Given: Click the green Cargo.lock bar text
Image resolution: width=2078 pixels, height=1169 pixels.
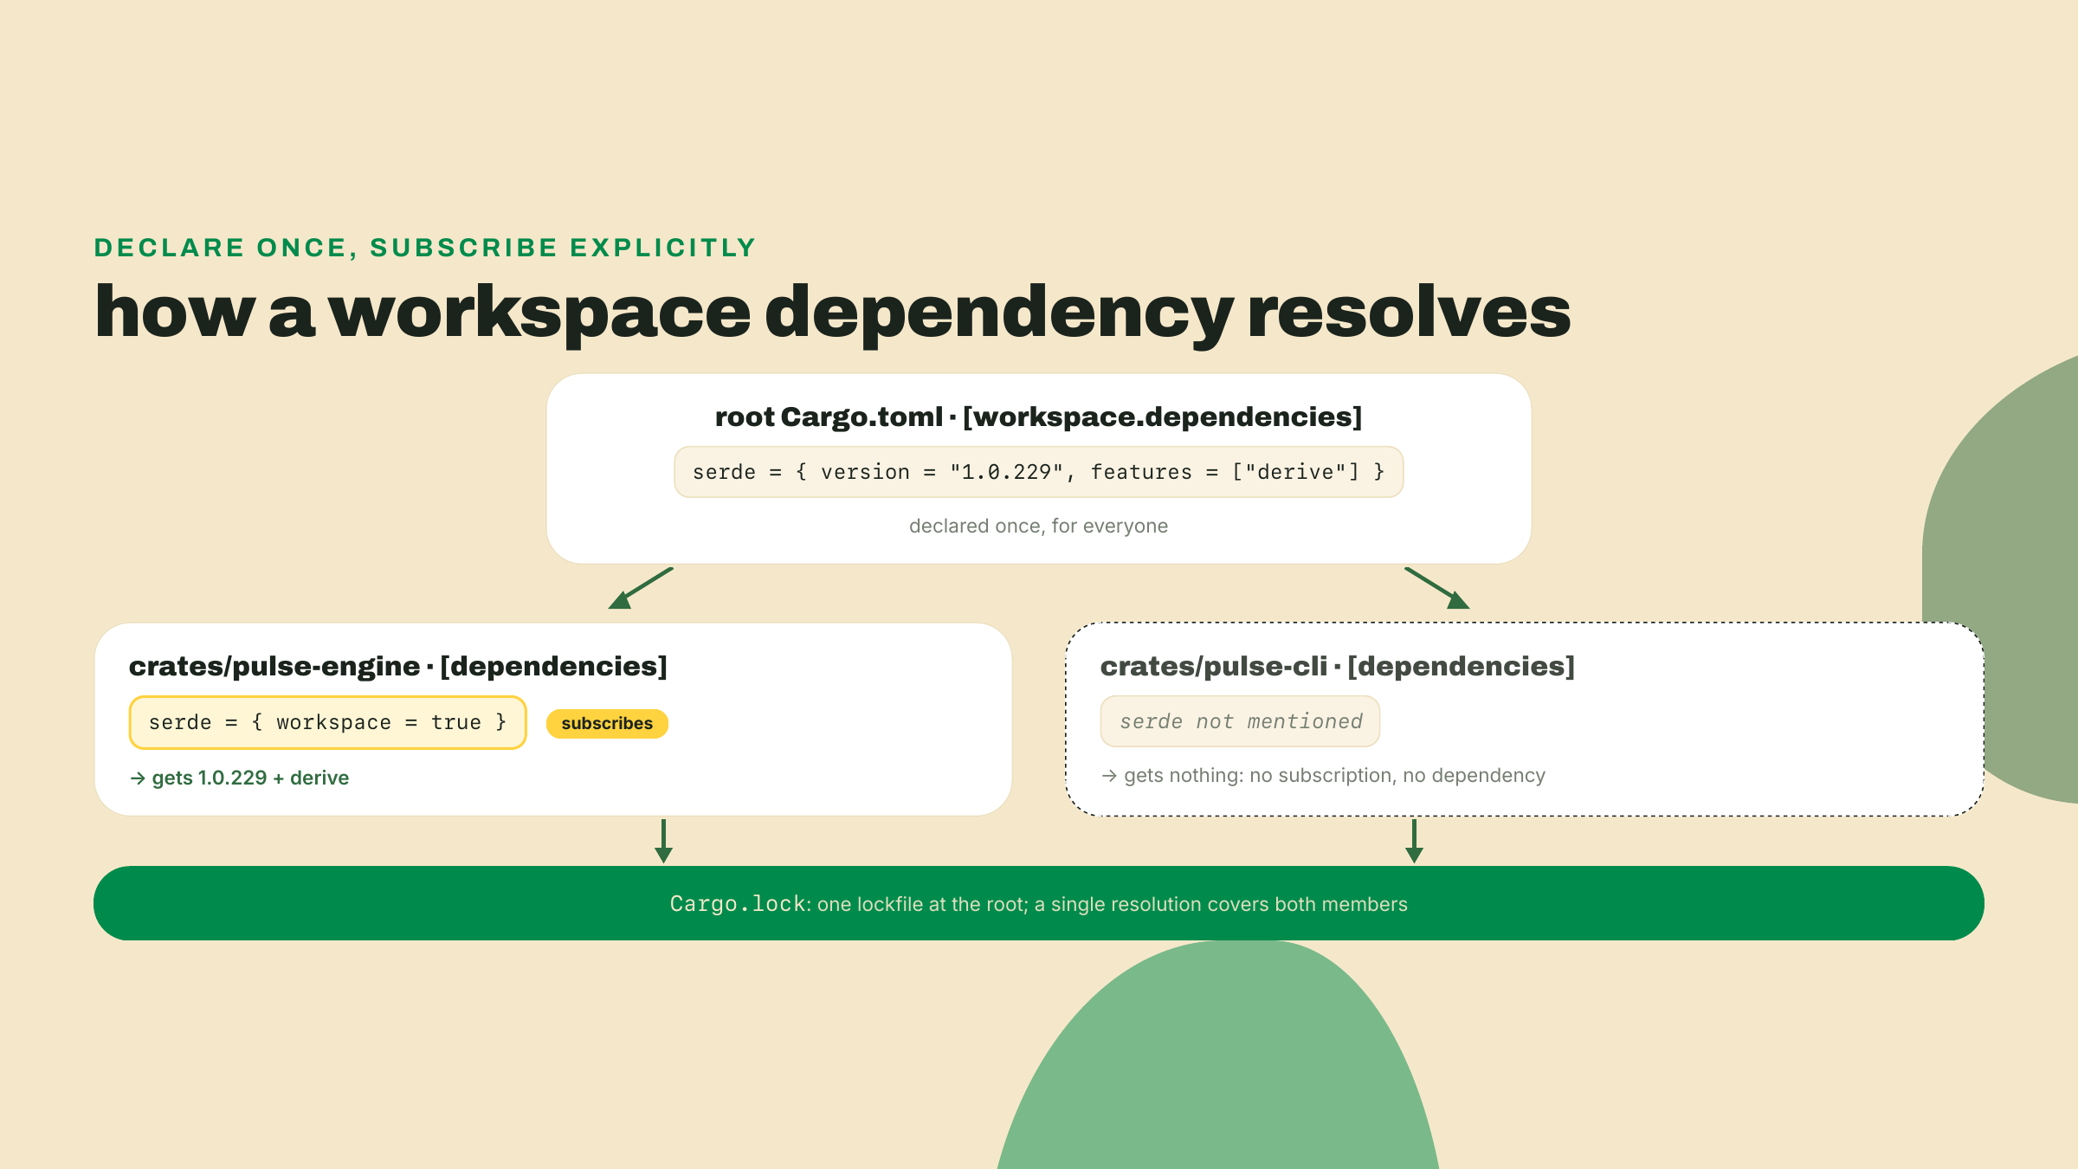Looking at the screenshot, I should point(1038,903).
